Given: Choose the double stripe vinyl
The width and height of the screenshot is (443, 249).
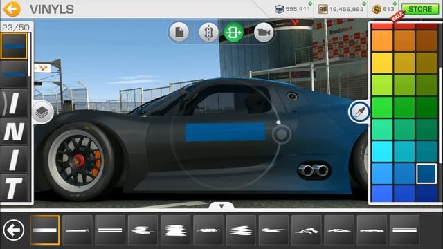Looking at the screenshot, I should [x=110, y=230].
